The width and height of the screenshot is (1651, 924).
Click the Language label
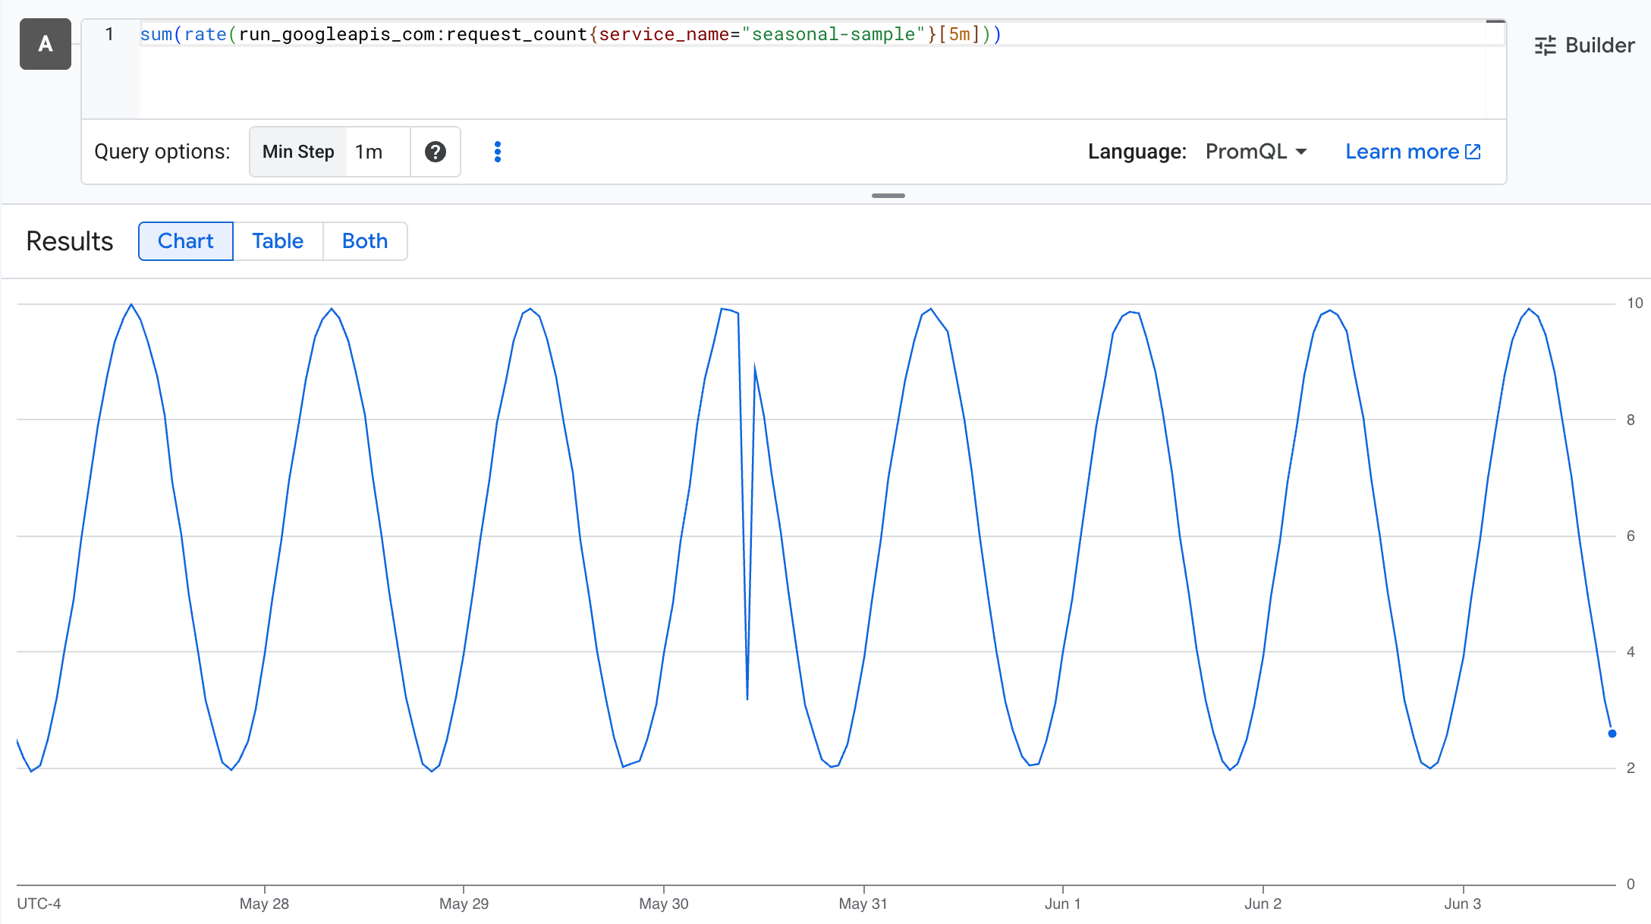click(1137, 152)
